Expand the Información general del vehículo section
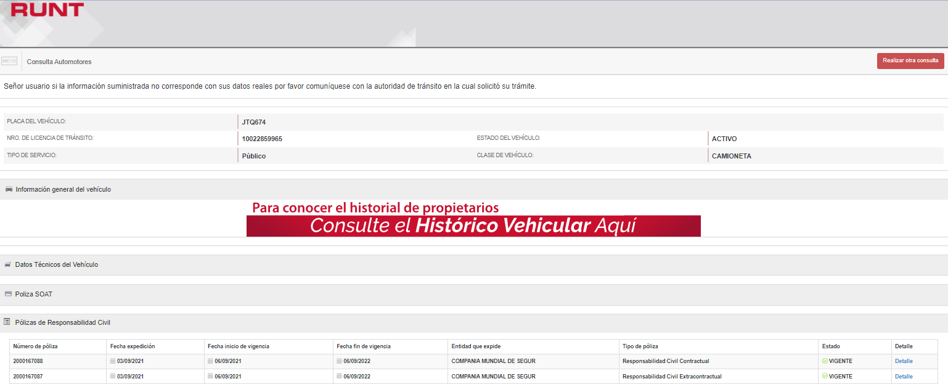 63,189
